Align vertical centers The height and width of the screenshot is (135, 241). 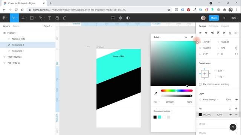coord(224,33)
